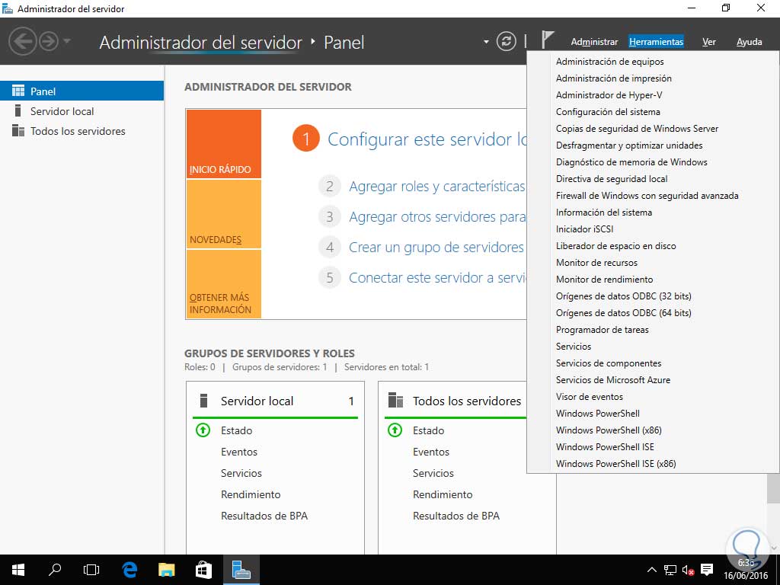The width and height of the screenshot is (780, 585).
Task: Click Rendimiento in Servidor local tile
Action: click(x=251, y=494)
